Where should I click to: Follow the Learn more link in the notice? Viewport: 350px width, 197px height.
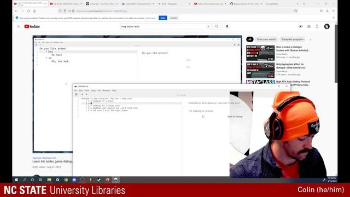pyautogui.click(x=150, y=18)
